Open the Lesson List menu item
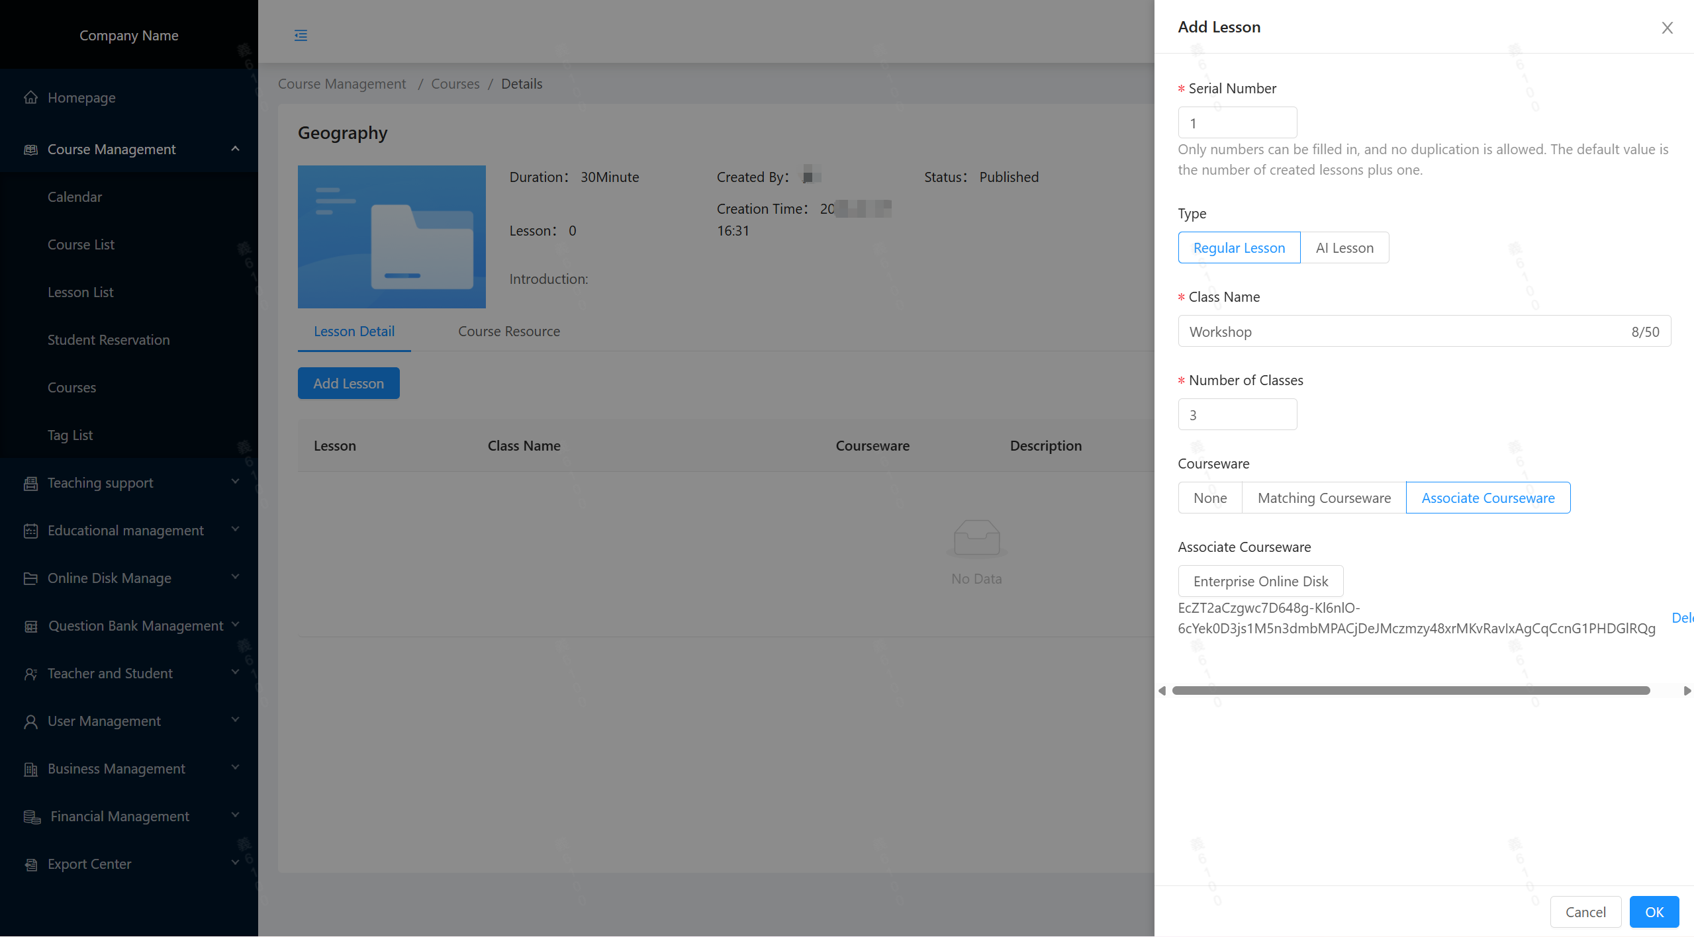Viewport: 1694px width, 937px height. [x=81, y=292]
